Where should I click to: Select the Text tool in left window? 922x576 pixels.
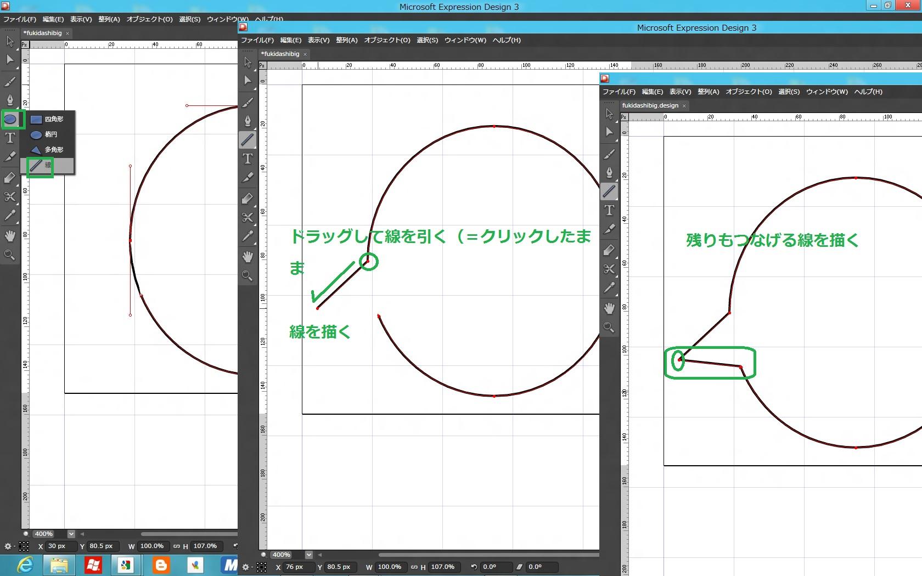(10, 138)
